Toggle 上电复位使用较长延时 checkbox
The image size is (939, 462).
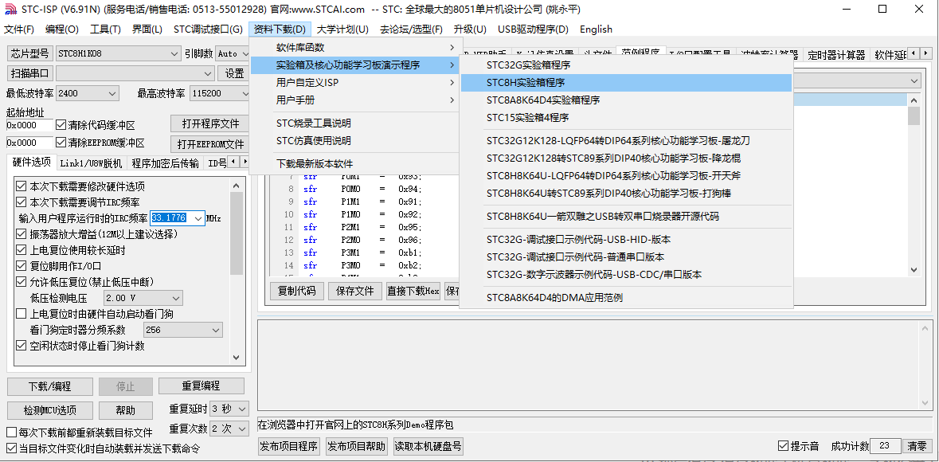click(x=21, y=250)
